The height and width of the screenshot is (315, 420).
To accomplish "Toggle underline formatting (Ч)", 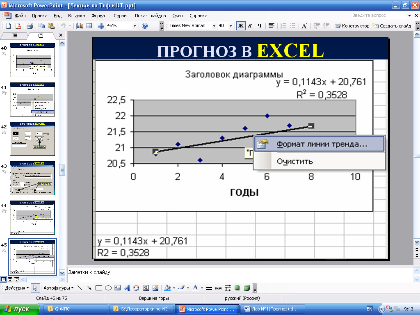I will tap(260, 26).
